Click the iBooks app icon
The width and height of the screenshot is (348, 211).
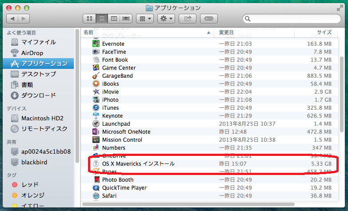96,84
